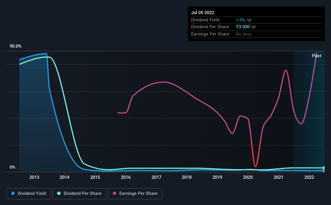Select the 2022 label on the x-axis
Viewport: 331px width, 205px height.
pos(309,177)
